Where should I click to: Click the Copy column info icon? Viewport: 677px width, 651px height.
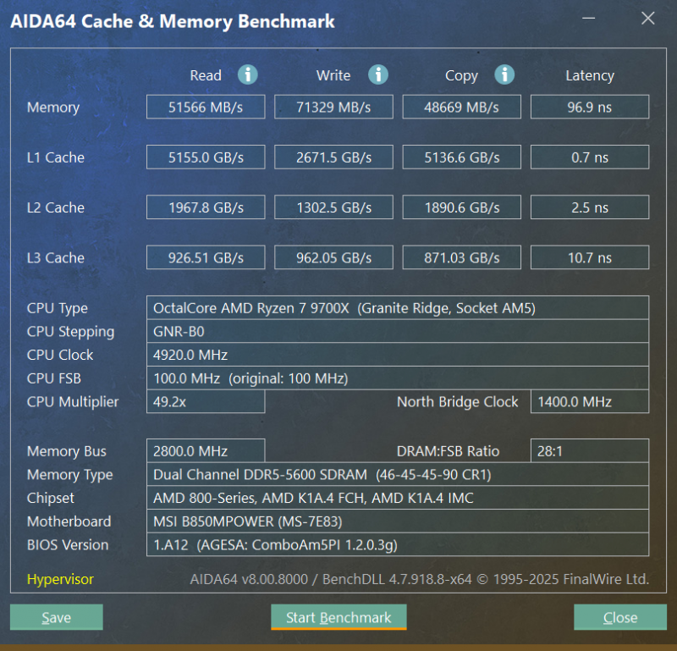tap(504, 74)
